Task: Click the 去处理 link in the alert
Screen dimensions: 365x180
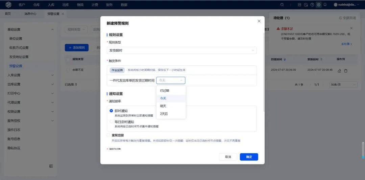Action: pos(347,44)
